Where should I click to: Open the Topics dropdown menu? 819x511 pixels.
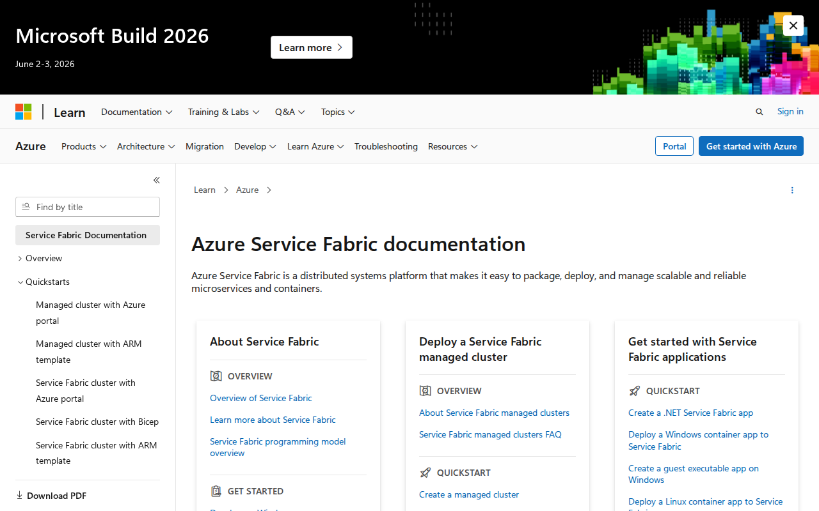(338, 112)
